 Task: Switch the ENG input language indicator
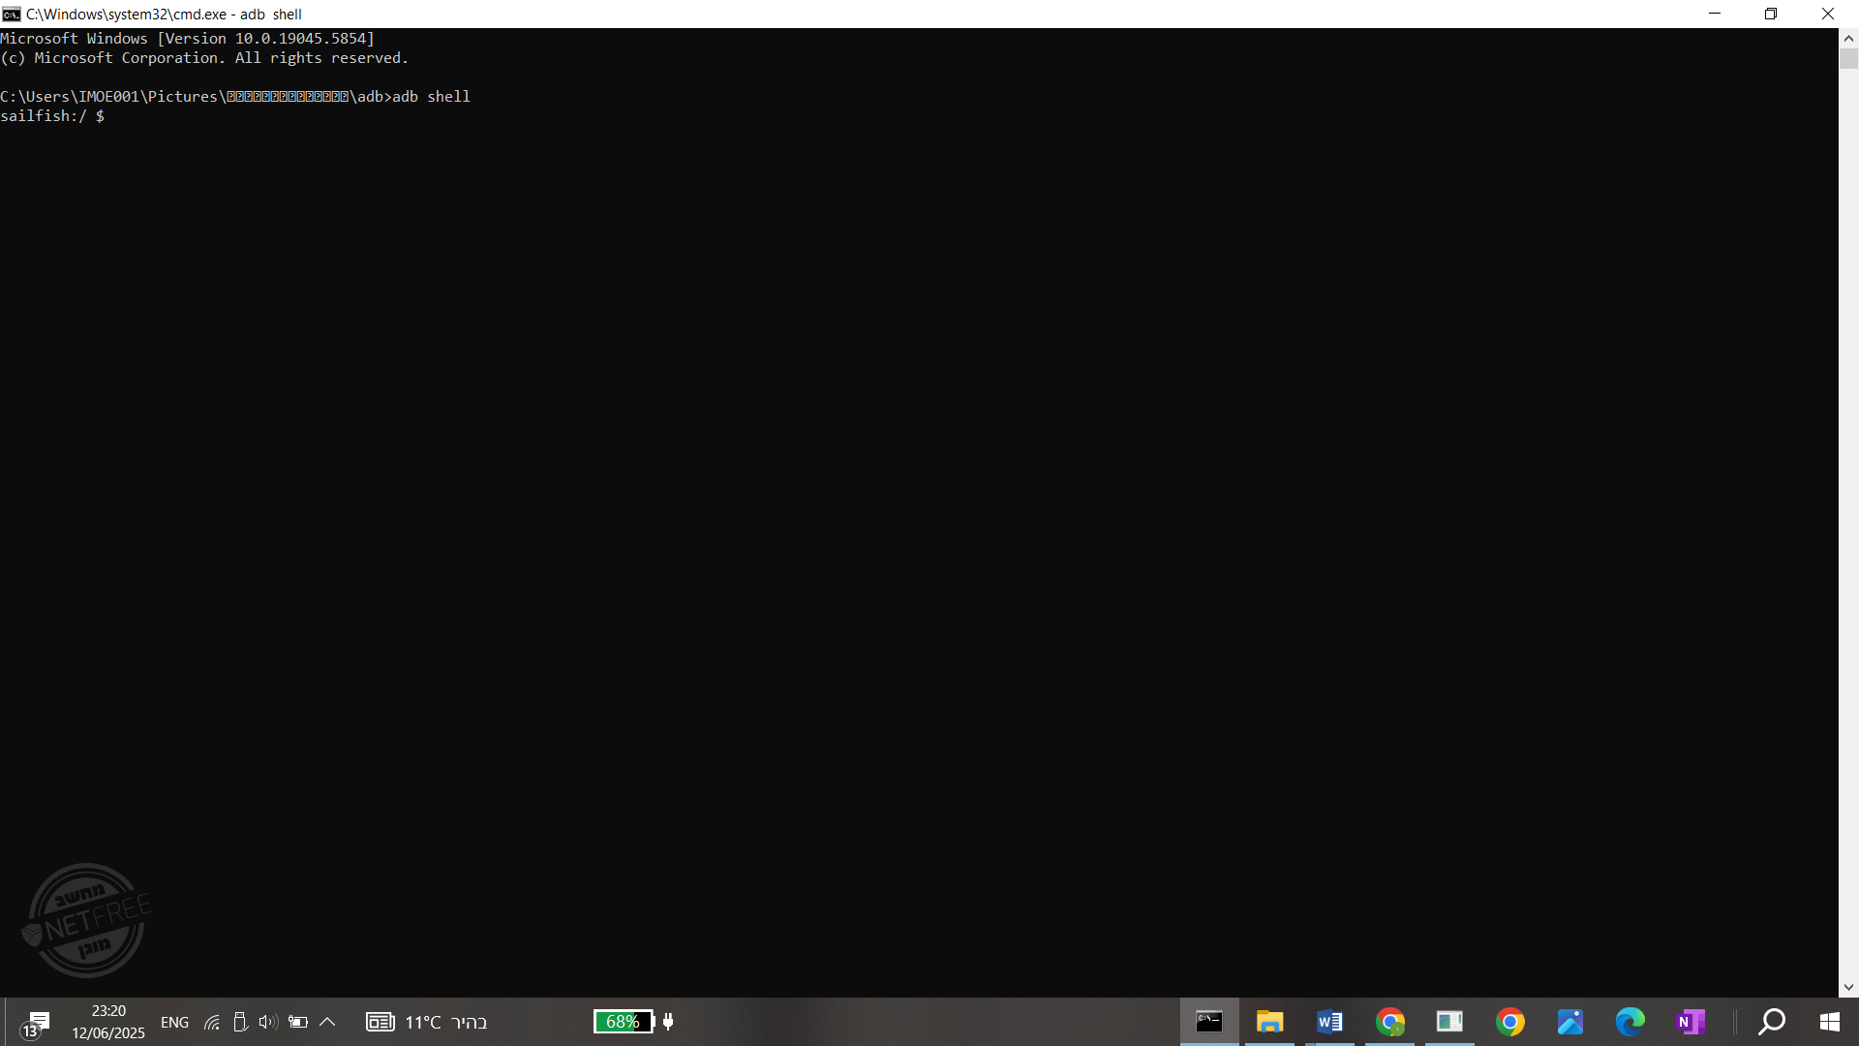pyautogui.click(x=174, y=1023)
